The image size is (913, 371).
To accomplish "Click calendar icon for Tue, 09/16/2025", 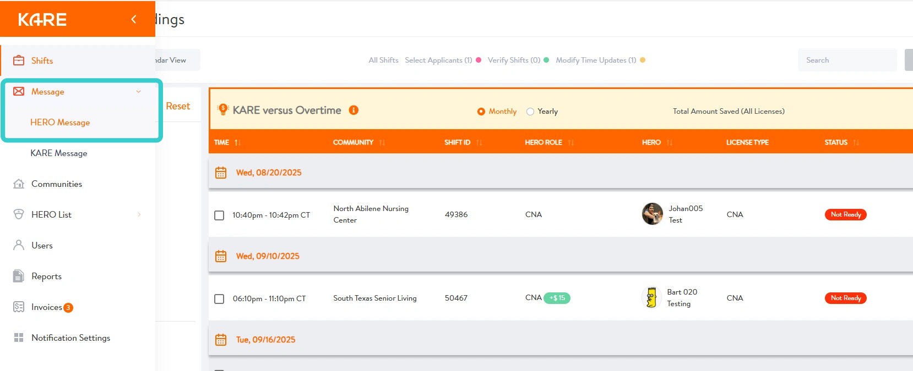I will [221, 340].
